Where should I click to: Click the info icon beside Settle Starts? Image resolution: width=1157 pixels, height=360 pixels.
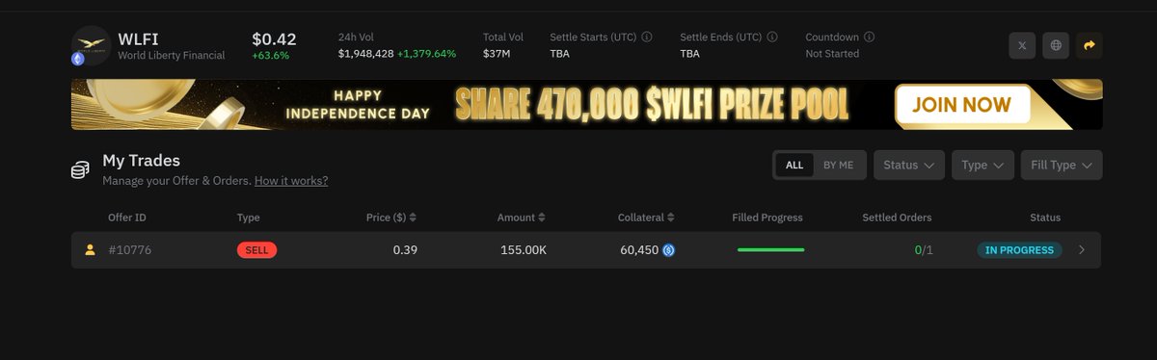point(647,38)
